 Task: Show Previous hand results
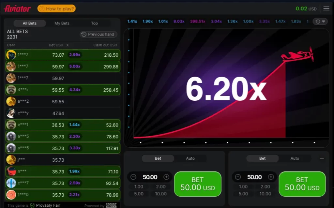[98, 34]
